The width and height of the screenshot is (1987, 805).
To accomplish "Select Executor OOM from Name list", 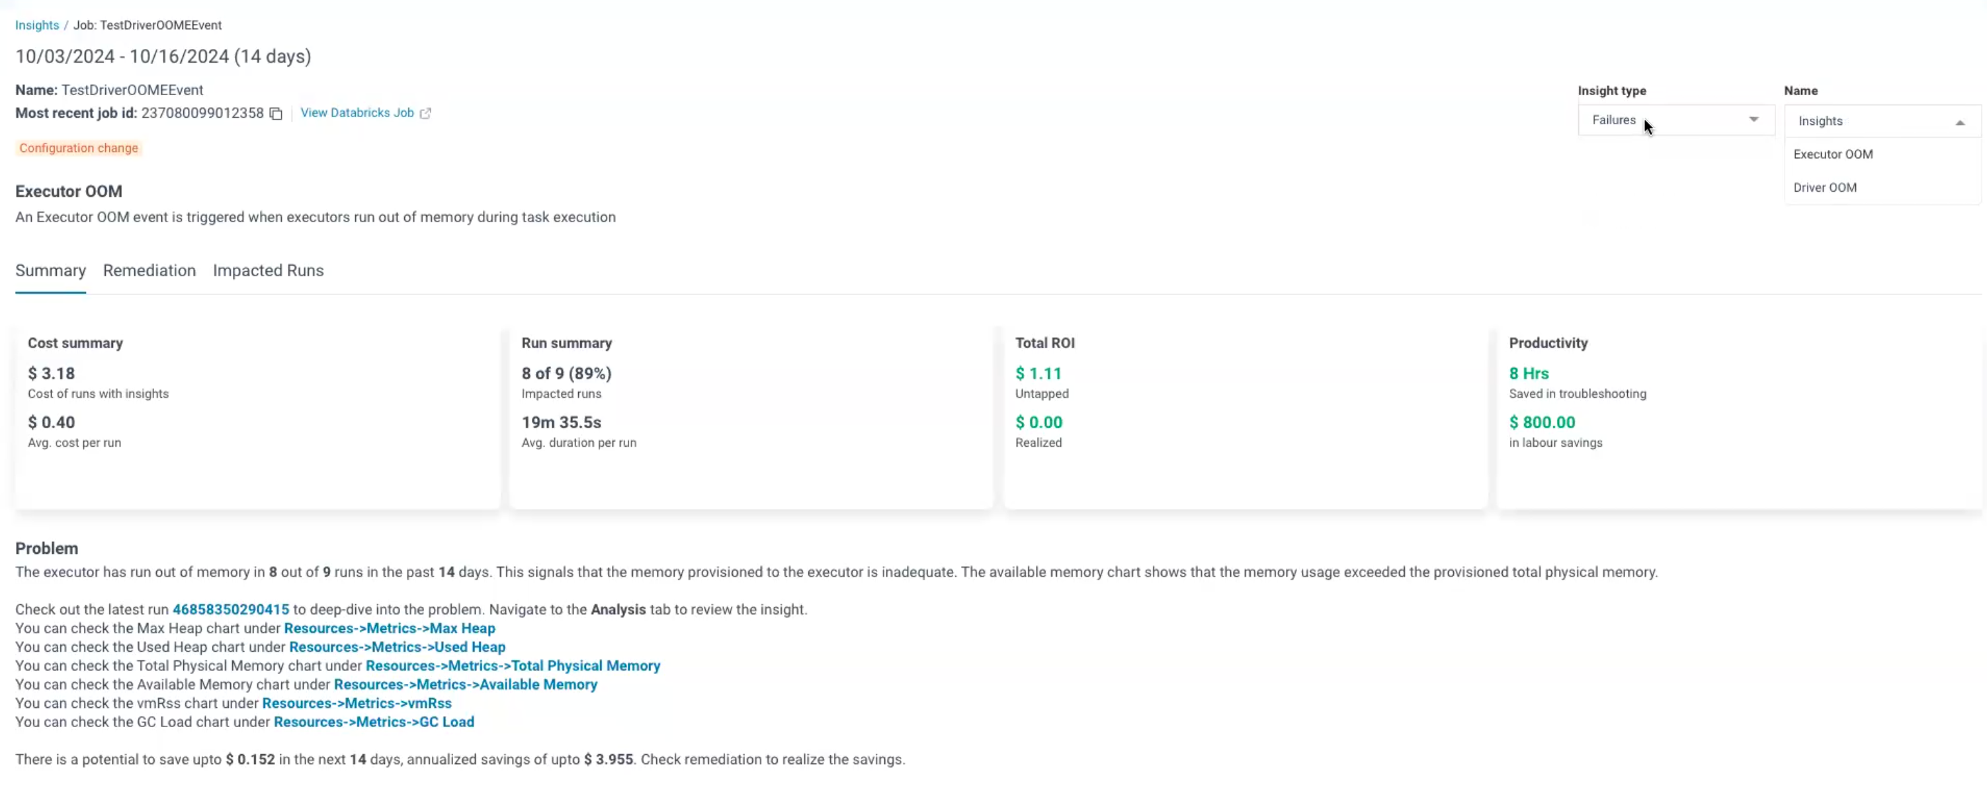I will (x=1833, y=154).
